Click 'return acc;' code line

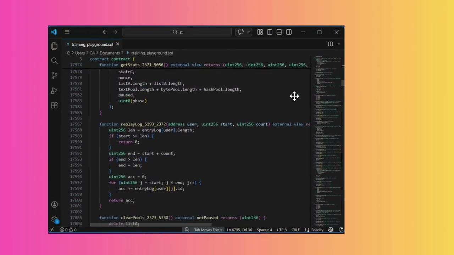(x=122, y=200)
